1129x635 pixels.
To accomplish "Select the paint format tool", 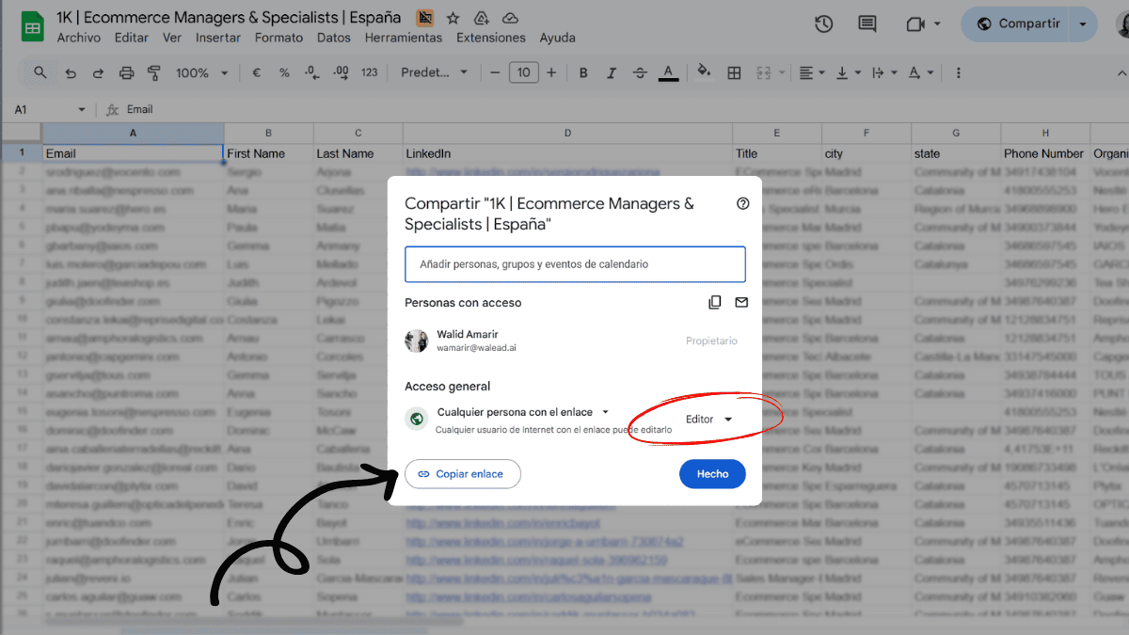I will coord(153,71).
